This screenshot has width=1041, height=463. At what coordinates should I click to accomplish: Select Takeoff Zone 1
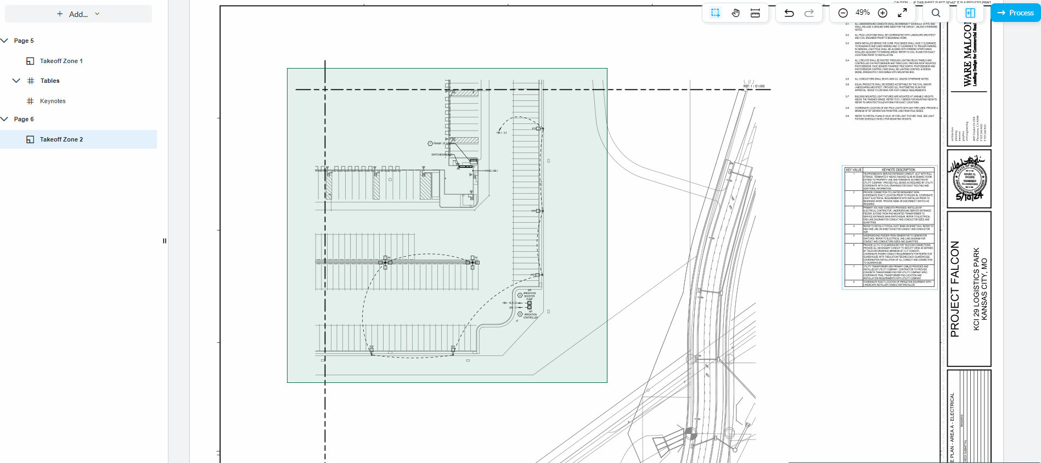[x=61, y=61]
